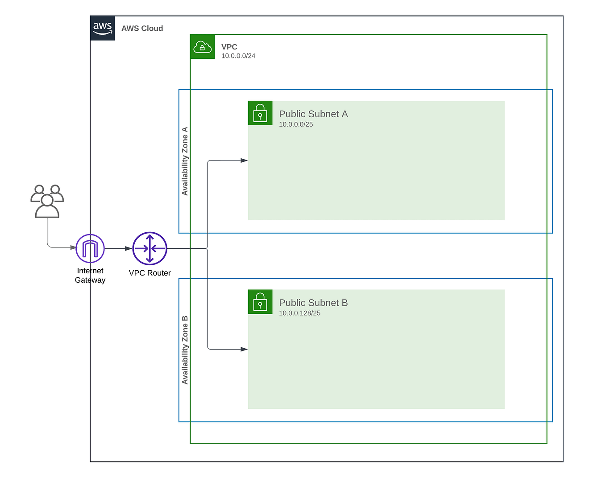Select the VPC cloud lock icon
Image resolution: width=606 pixels, height=490 pixels.
coord(203,47)
